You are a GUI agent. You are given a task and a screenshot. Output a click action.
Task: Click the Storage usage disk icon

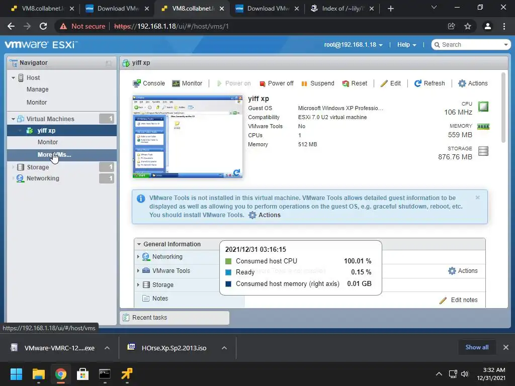pyautogui.click(x=483, y=151)
